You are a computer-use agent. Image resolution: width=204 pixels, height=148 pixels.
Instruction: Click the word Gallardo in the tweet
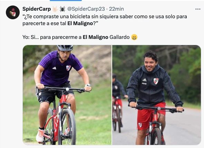pos(119,37)
